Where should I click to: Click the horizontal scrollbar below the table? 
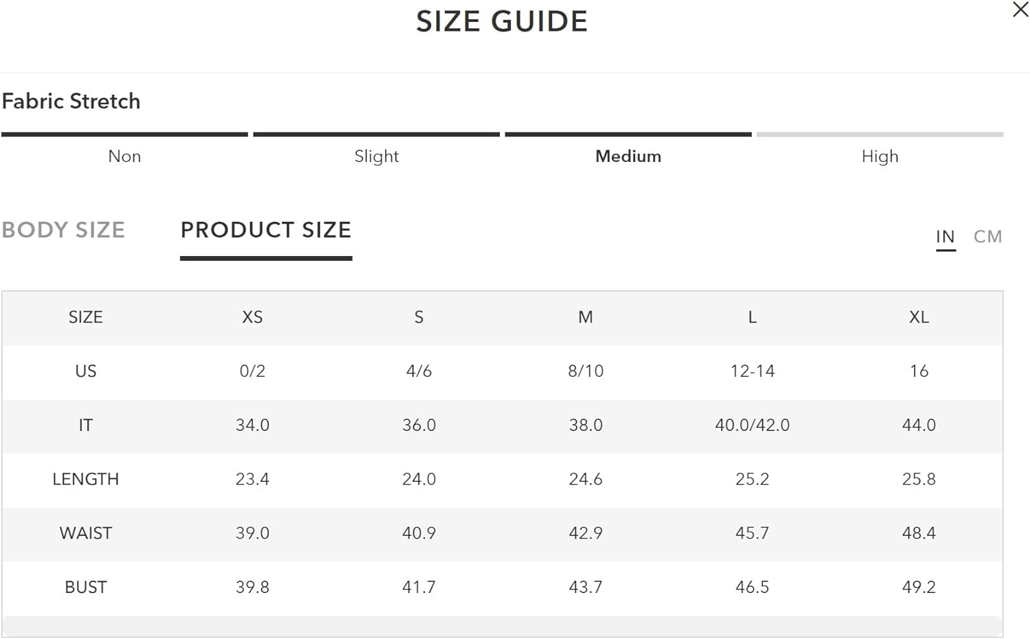(x=502, y=626)
